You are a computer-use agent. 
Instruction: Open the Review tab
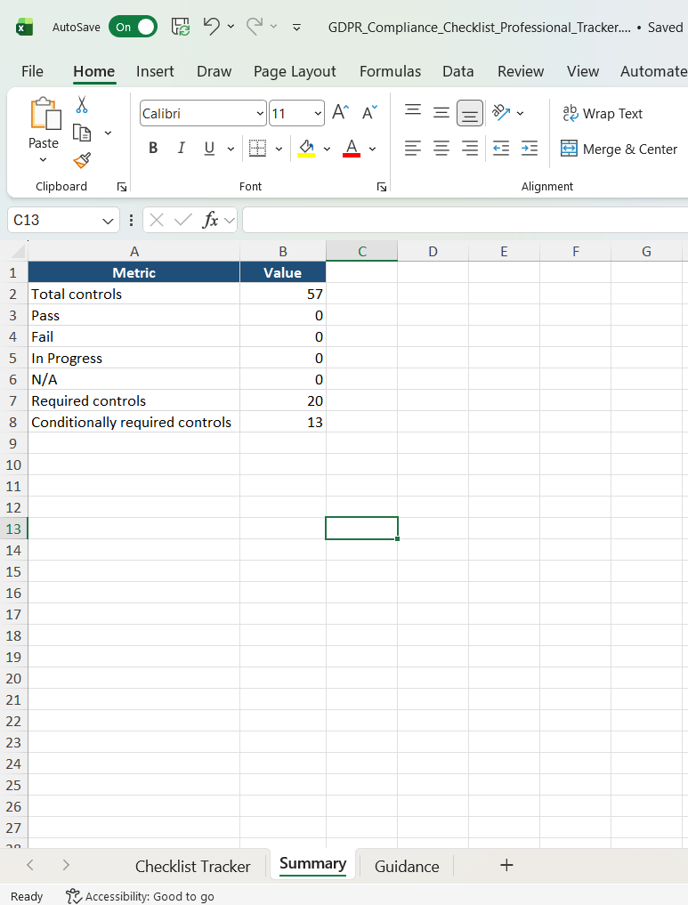(x=521, y=71)
